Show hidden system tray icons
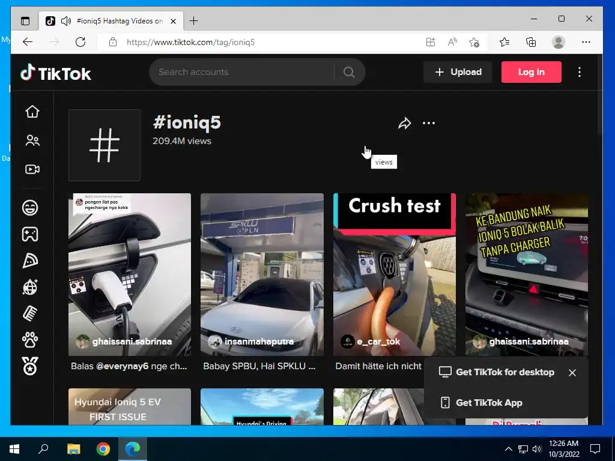 click(508, 449)
